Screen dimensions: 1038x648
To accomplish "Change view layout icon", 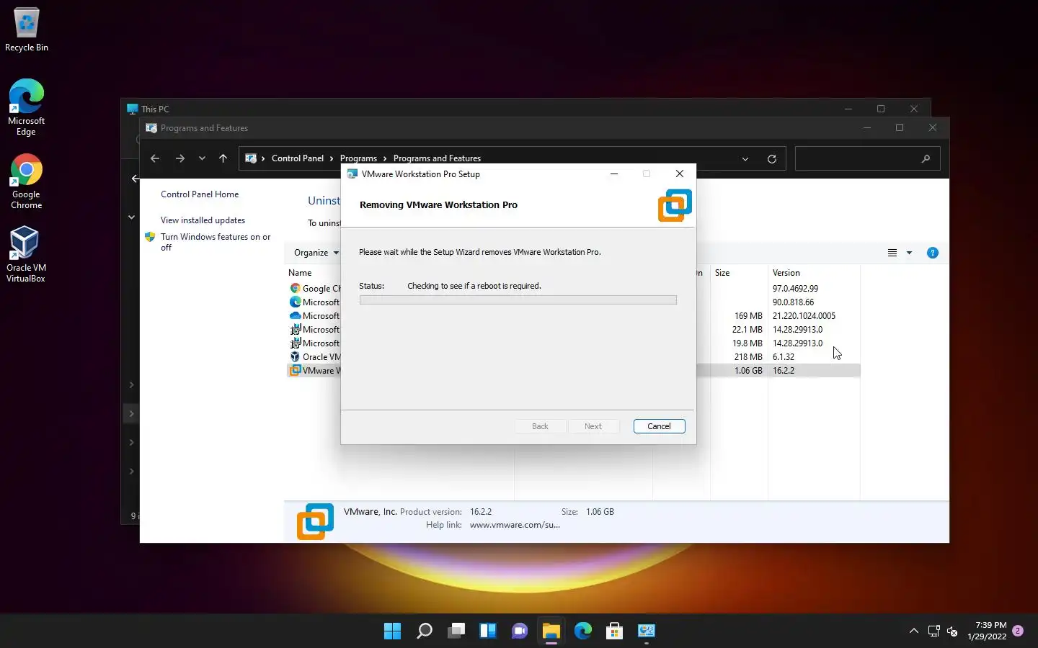I will coord(892,253).
